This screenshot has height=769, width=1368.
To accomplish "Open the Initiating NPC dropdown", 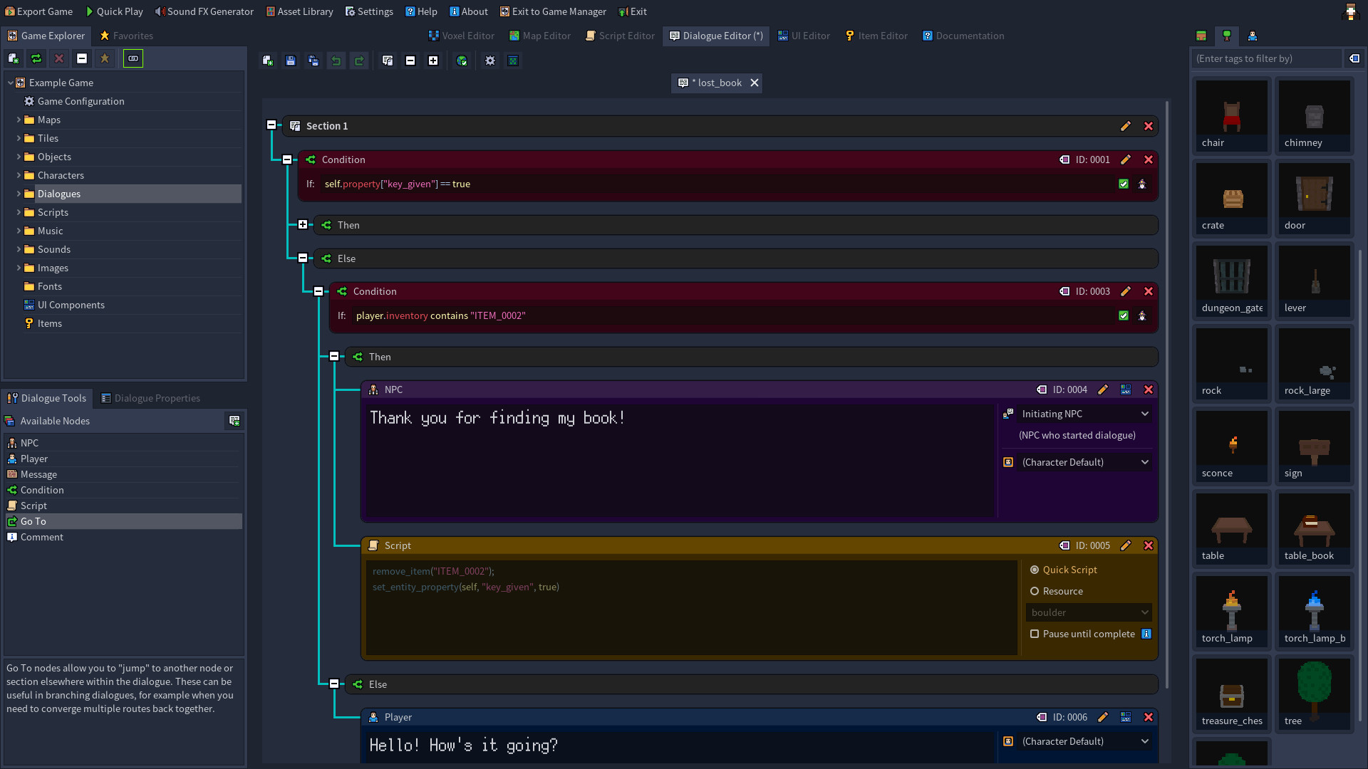I will (x=1083, y=414).
